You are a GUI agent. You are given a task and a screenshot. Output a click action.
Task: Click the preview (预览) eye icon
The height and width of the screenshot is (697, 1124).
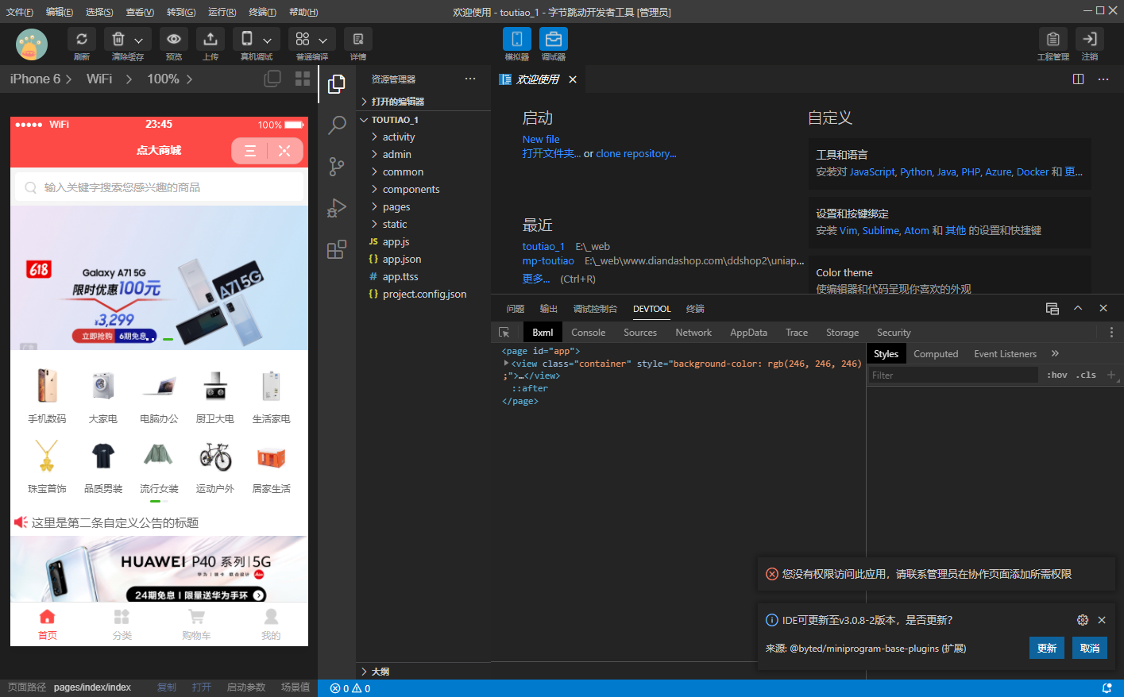174,40
